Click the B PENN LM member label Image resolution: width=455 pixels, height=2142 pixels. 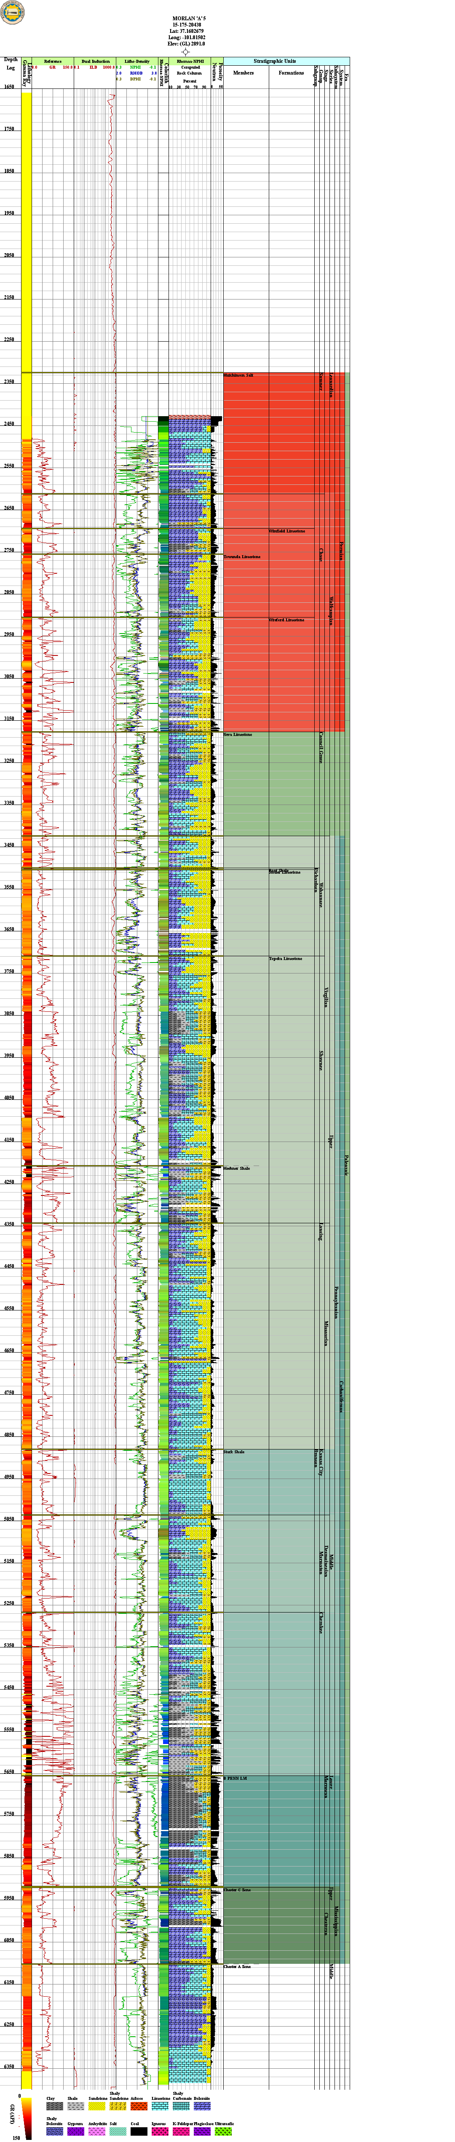click(236, 1778)
